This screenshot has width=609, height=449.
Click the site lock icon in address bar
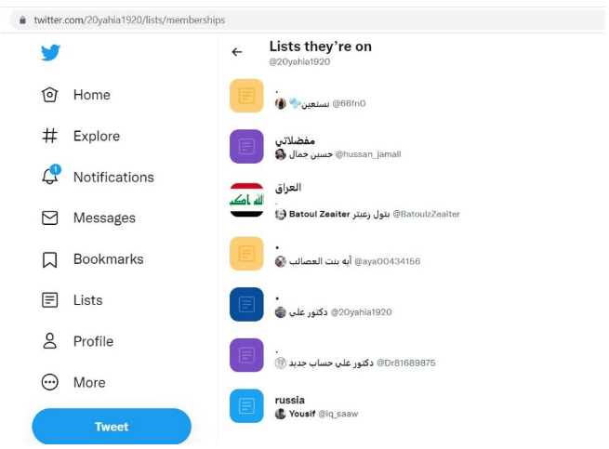coord(22,20)
